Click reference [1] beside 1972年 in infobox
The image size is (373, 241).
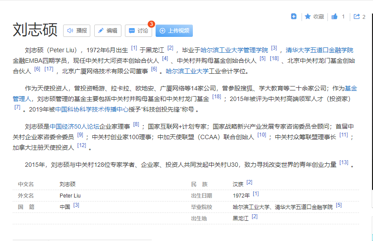[x=256, y=194]
